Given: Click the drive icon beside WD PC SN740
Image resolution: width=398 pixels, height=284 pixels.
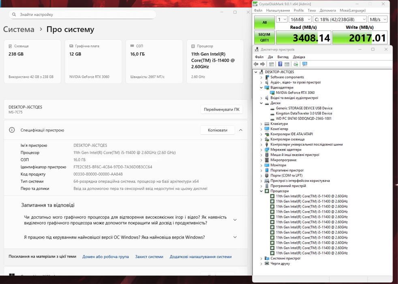Looking at the screenshot, I should [x=272, y=118].
